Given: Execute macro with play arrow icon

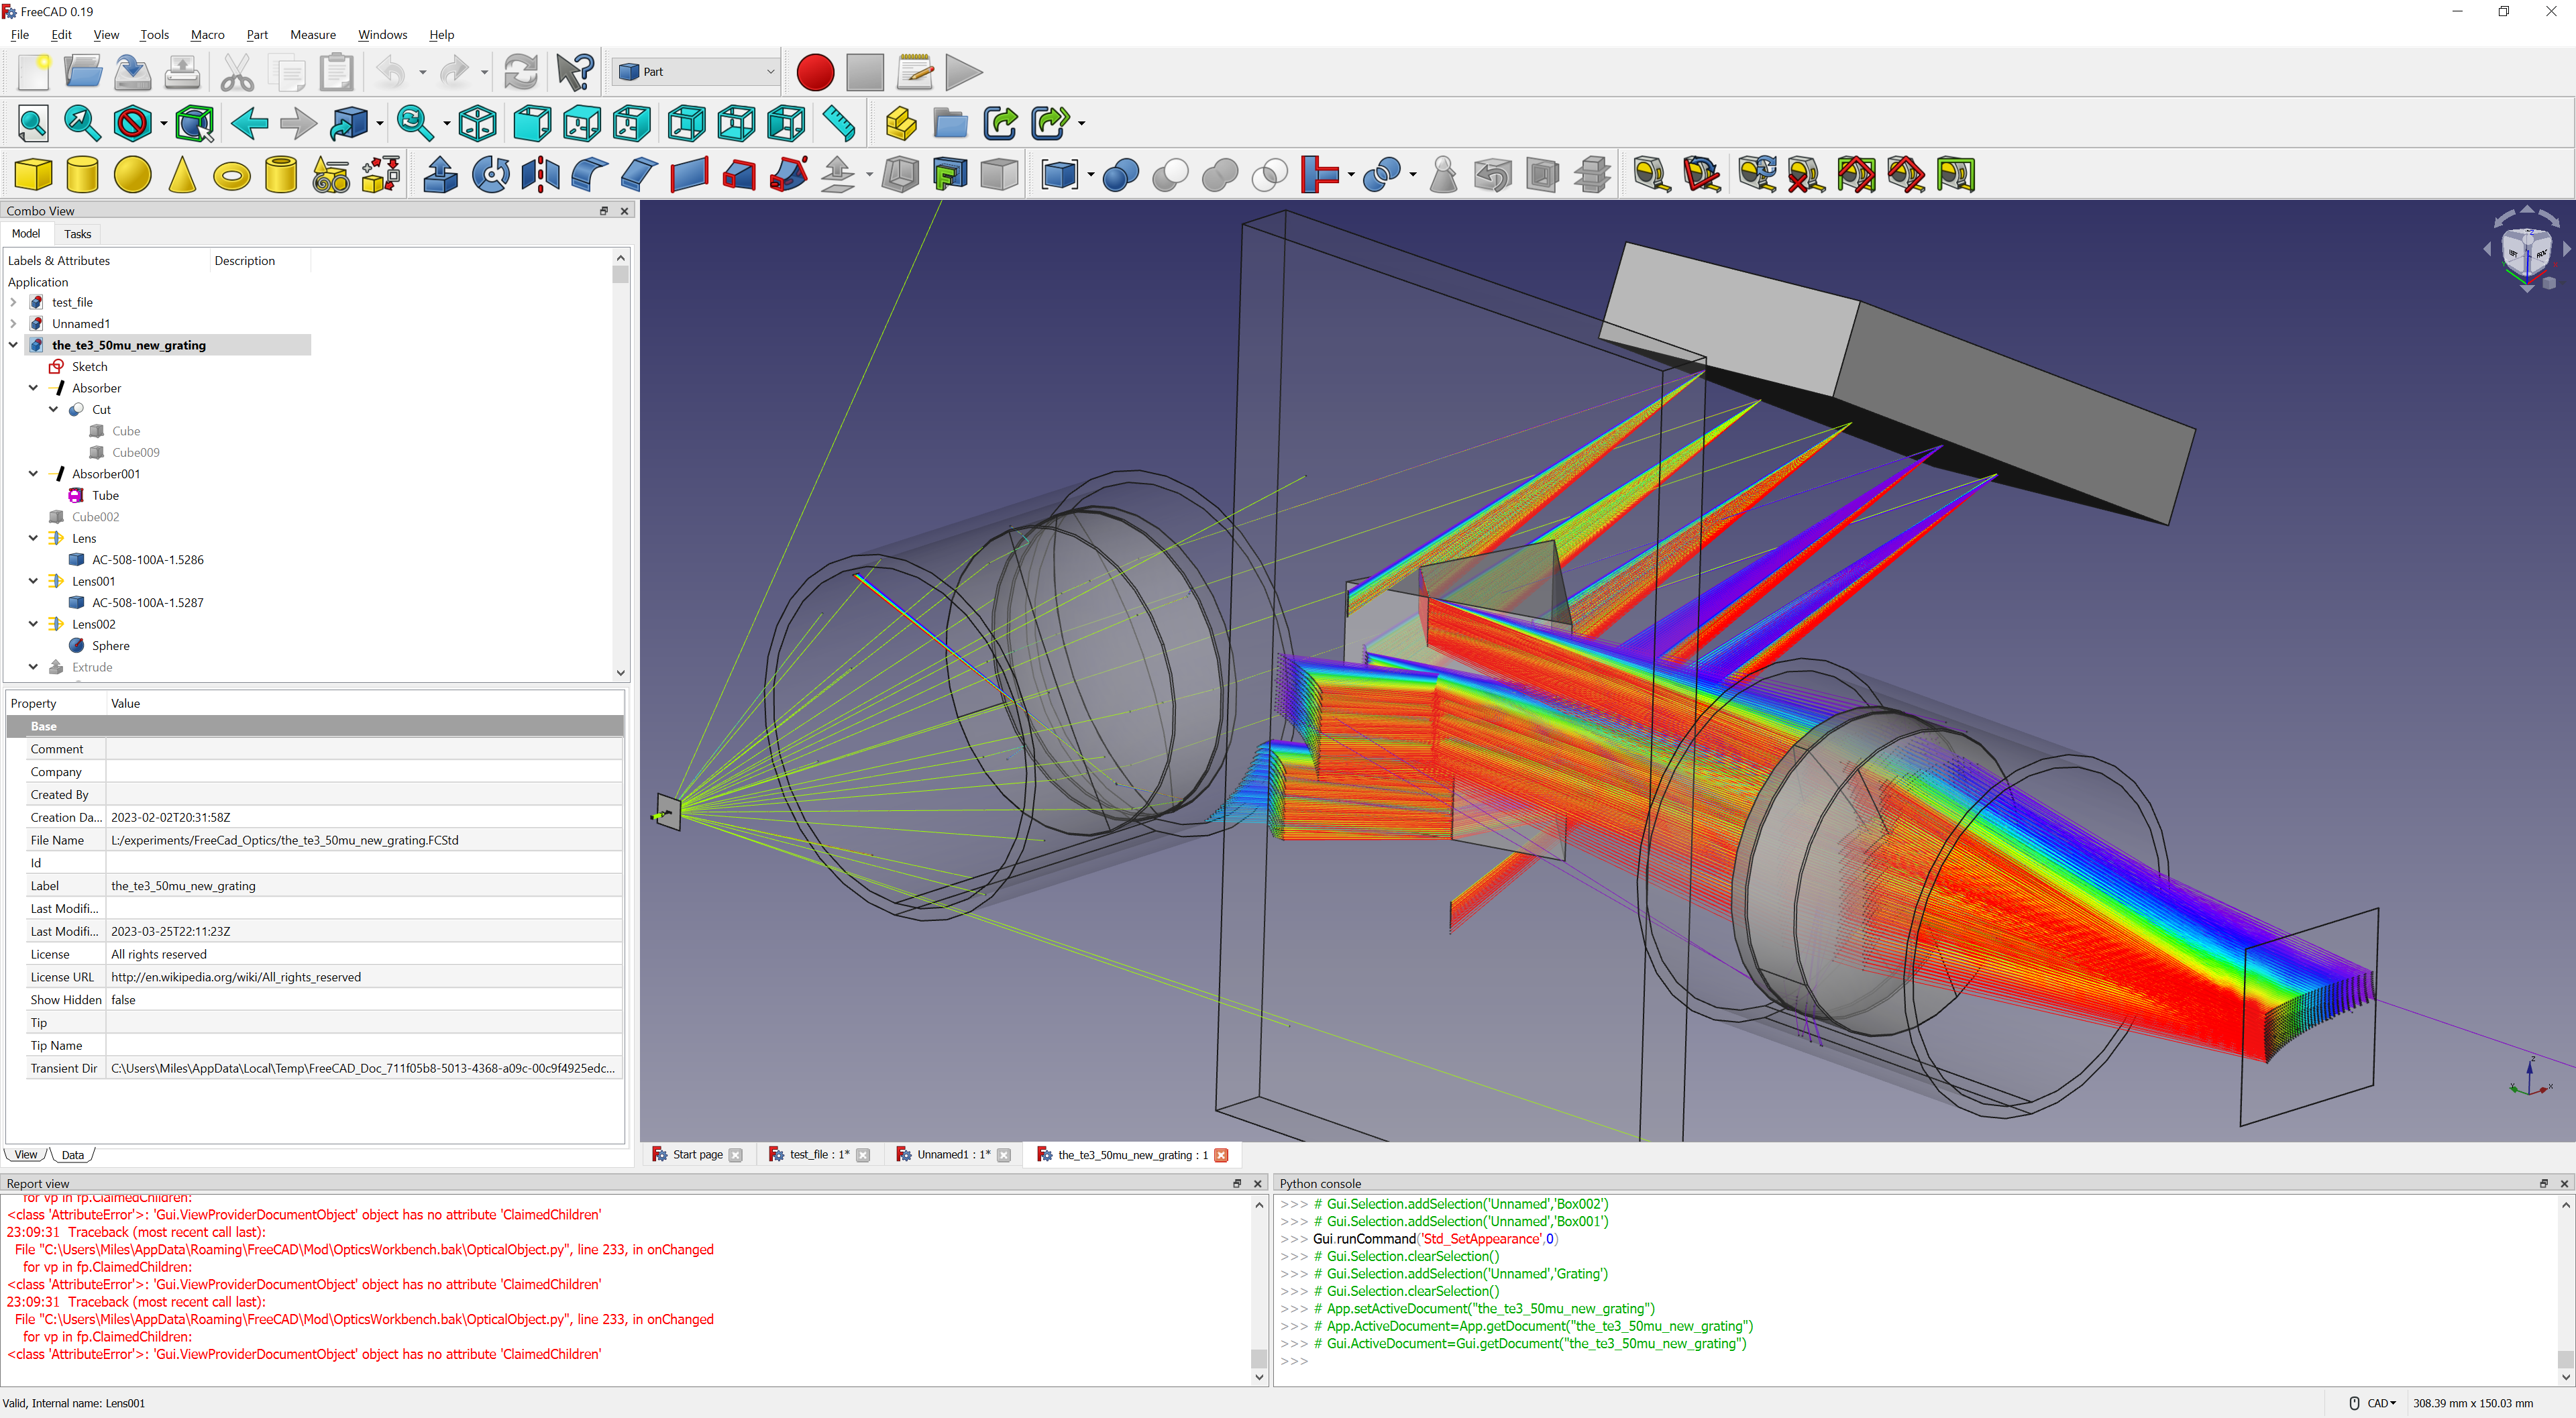Looking at the screenshot, I should [963, 72].
